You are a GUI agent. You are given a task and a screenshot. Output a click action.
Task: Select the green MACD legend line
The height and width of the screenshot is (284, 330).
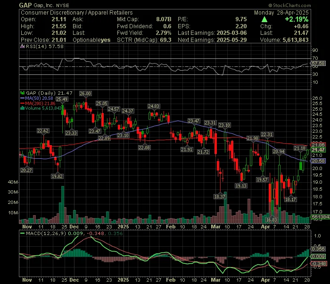click(x=22, y=233)
